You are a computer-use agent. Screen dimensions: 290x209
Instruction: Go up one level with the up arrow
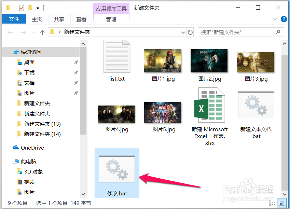click(42, 32)
